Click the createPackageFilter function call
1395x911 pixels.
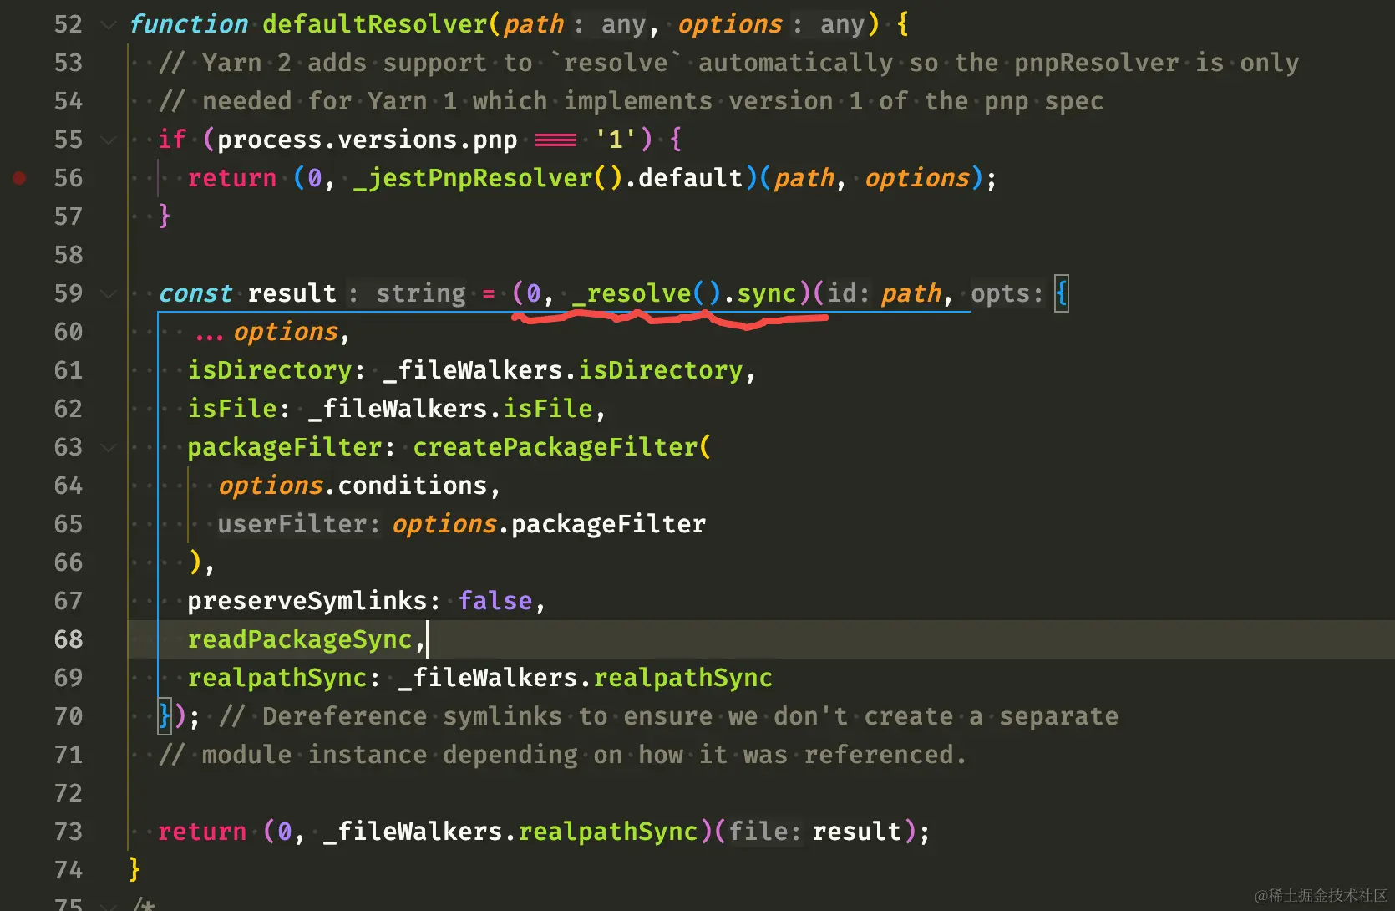coord(555,447)
